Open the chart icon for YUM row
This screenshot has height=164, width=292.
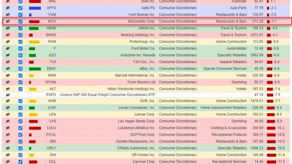8,15
